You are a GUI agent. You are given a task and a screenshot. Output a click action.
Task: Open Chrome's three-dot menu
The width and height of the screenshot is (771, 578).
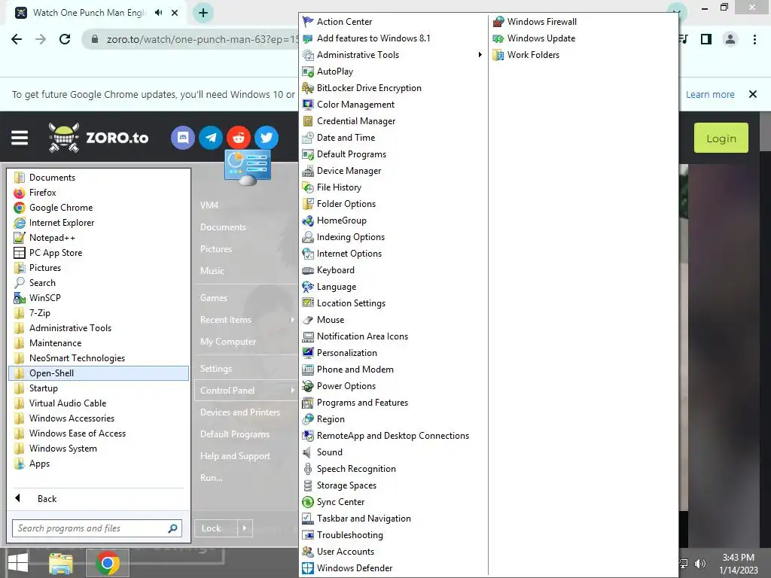[754, 39]
